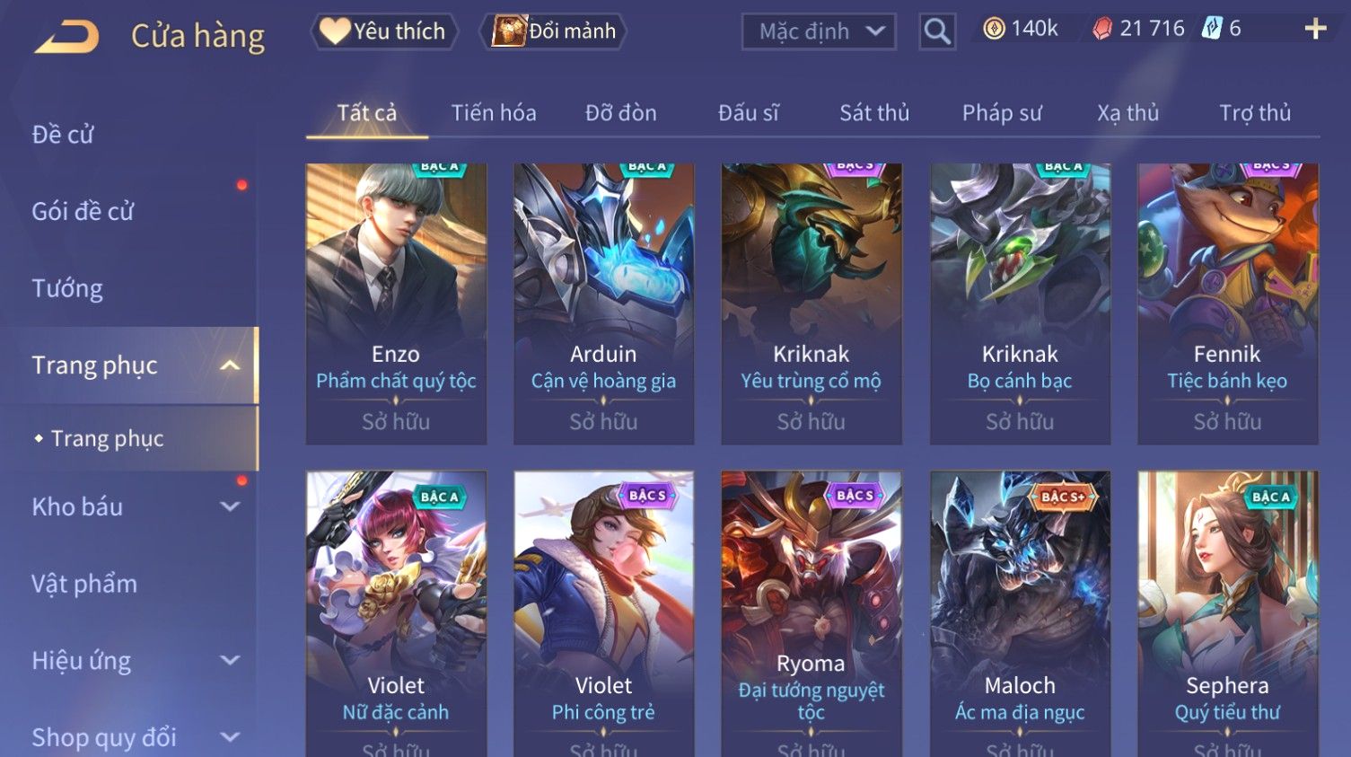Open the Mặc định sort dropdown

(x=819, y=31)
